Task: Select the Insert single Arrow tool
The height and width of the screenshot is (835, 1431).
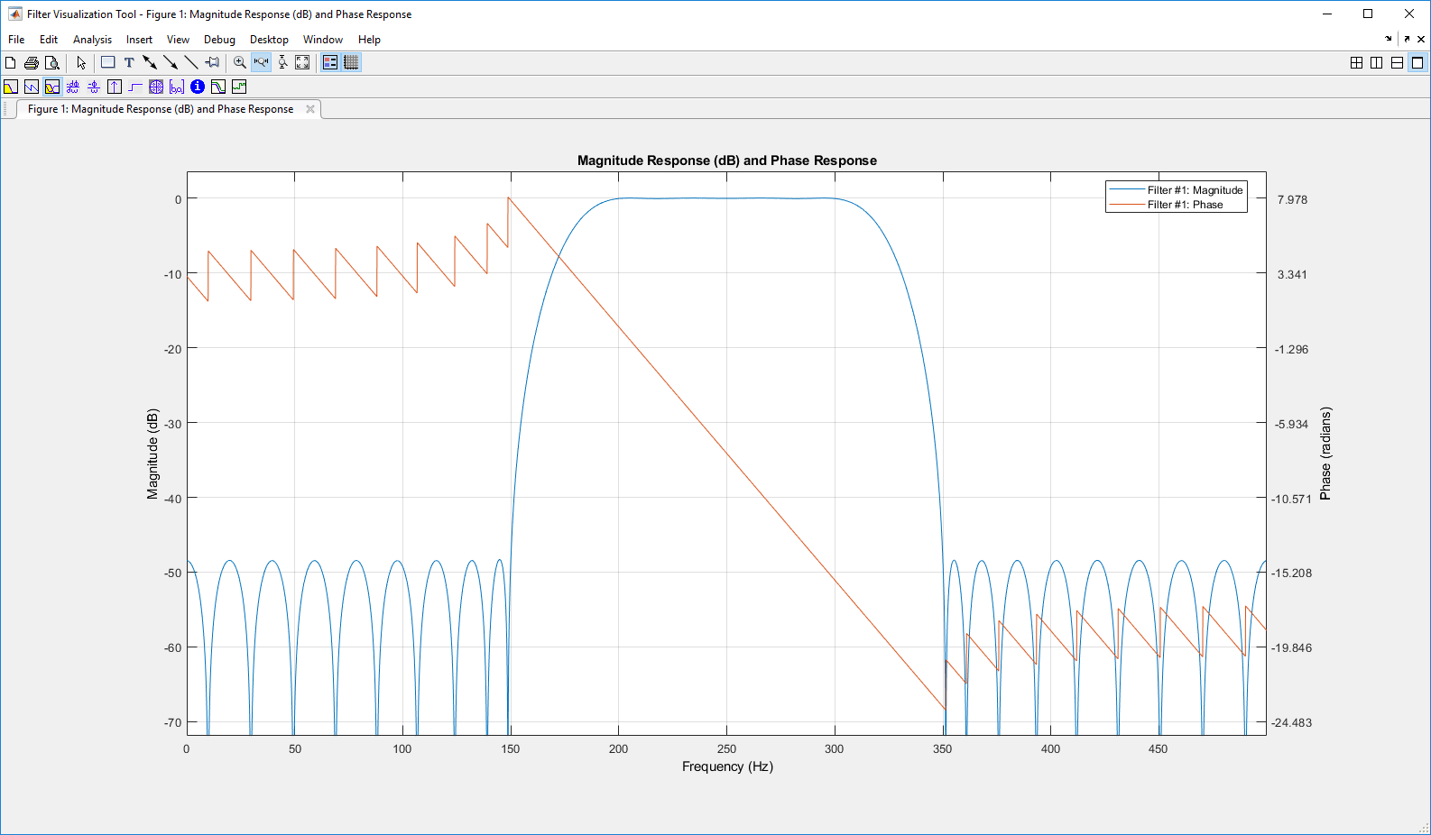Action: 171,62
